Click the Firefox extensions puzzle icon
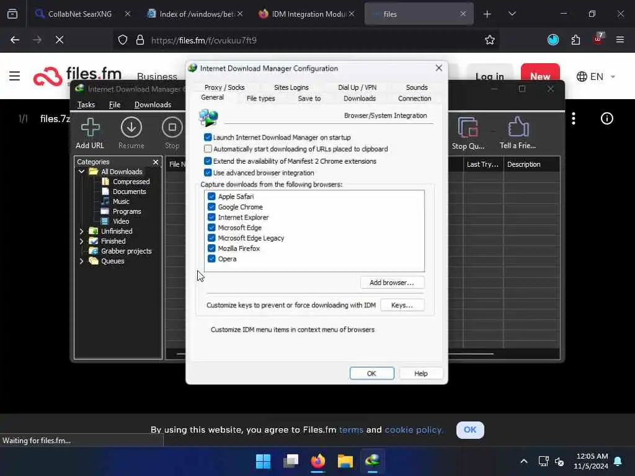Viewport: 635px width, 476px height. [x=575, y=40]
